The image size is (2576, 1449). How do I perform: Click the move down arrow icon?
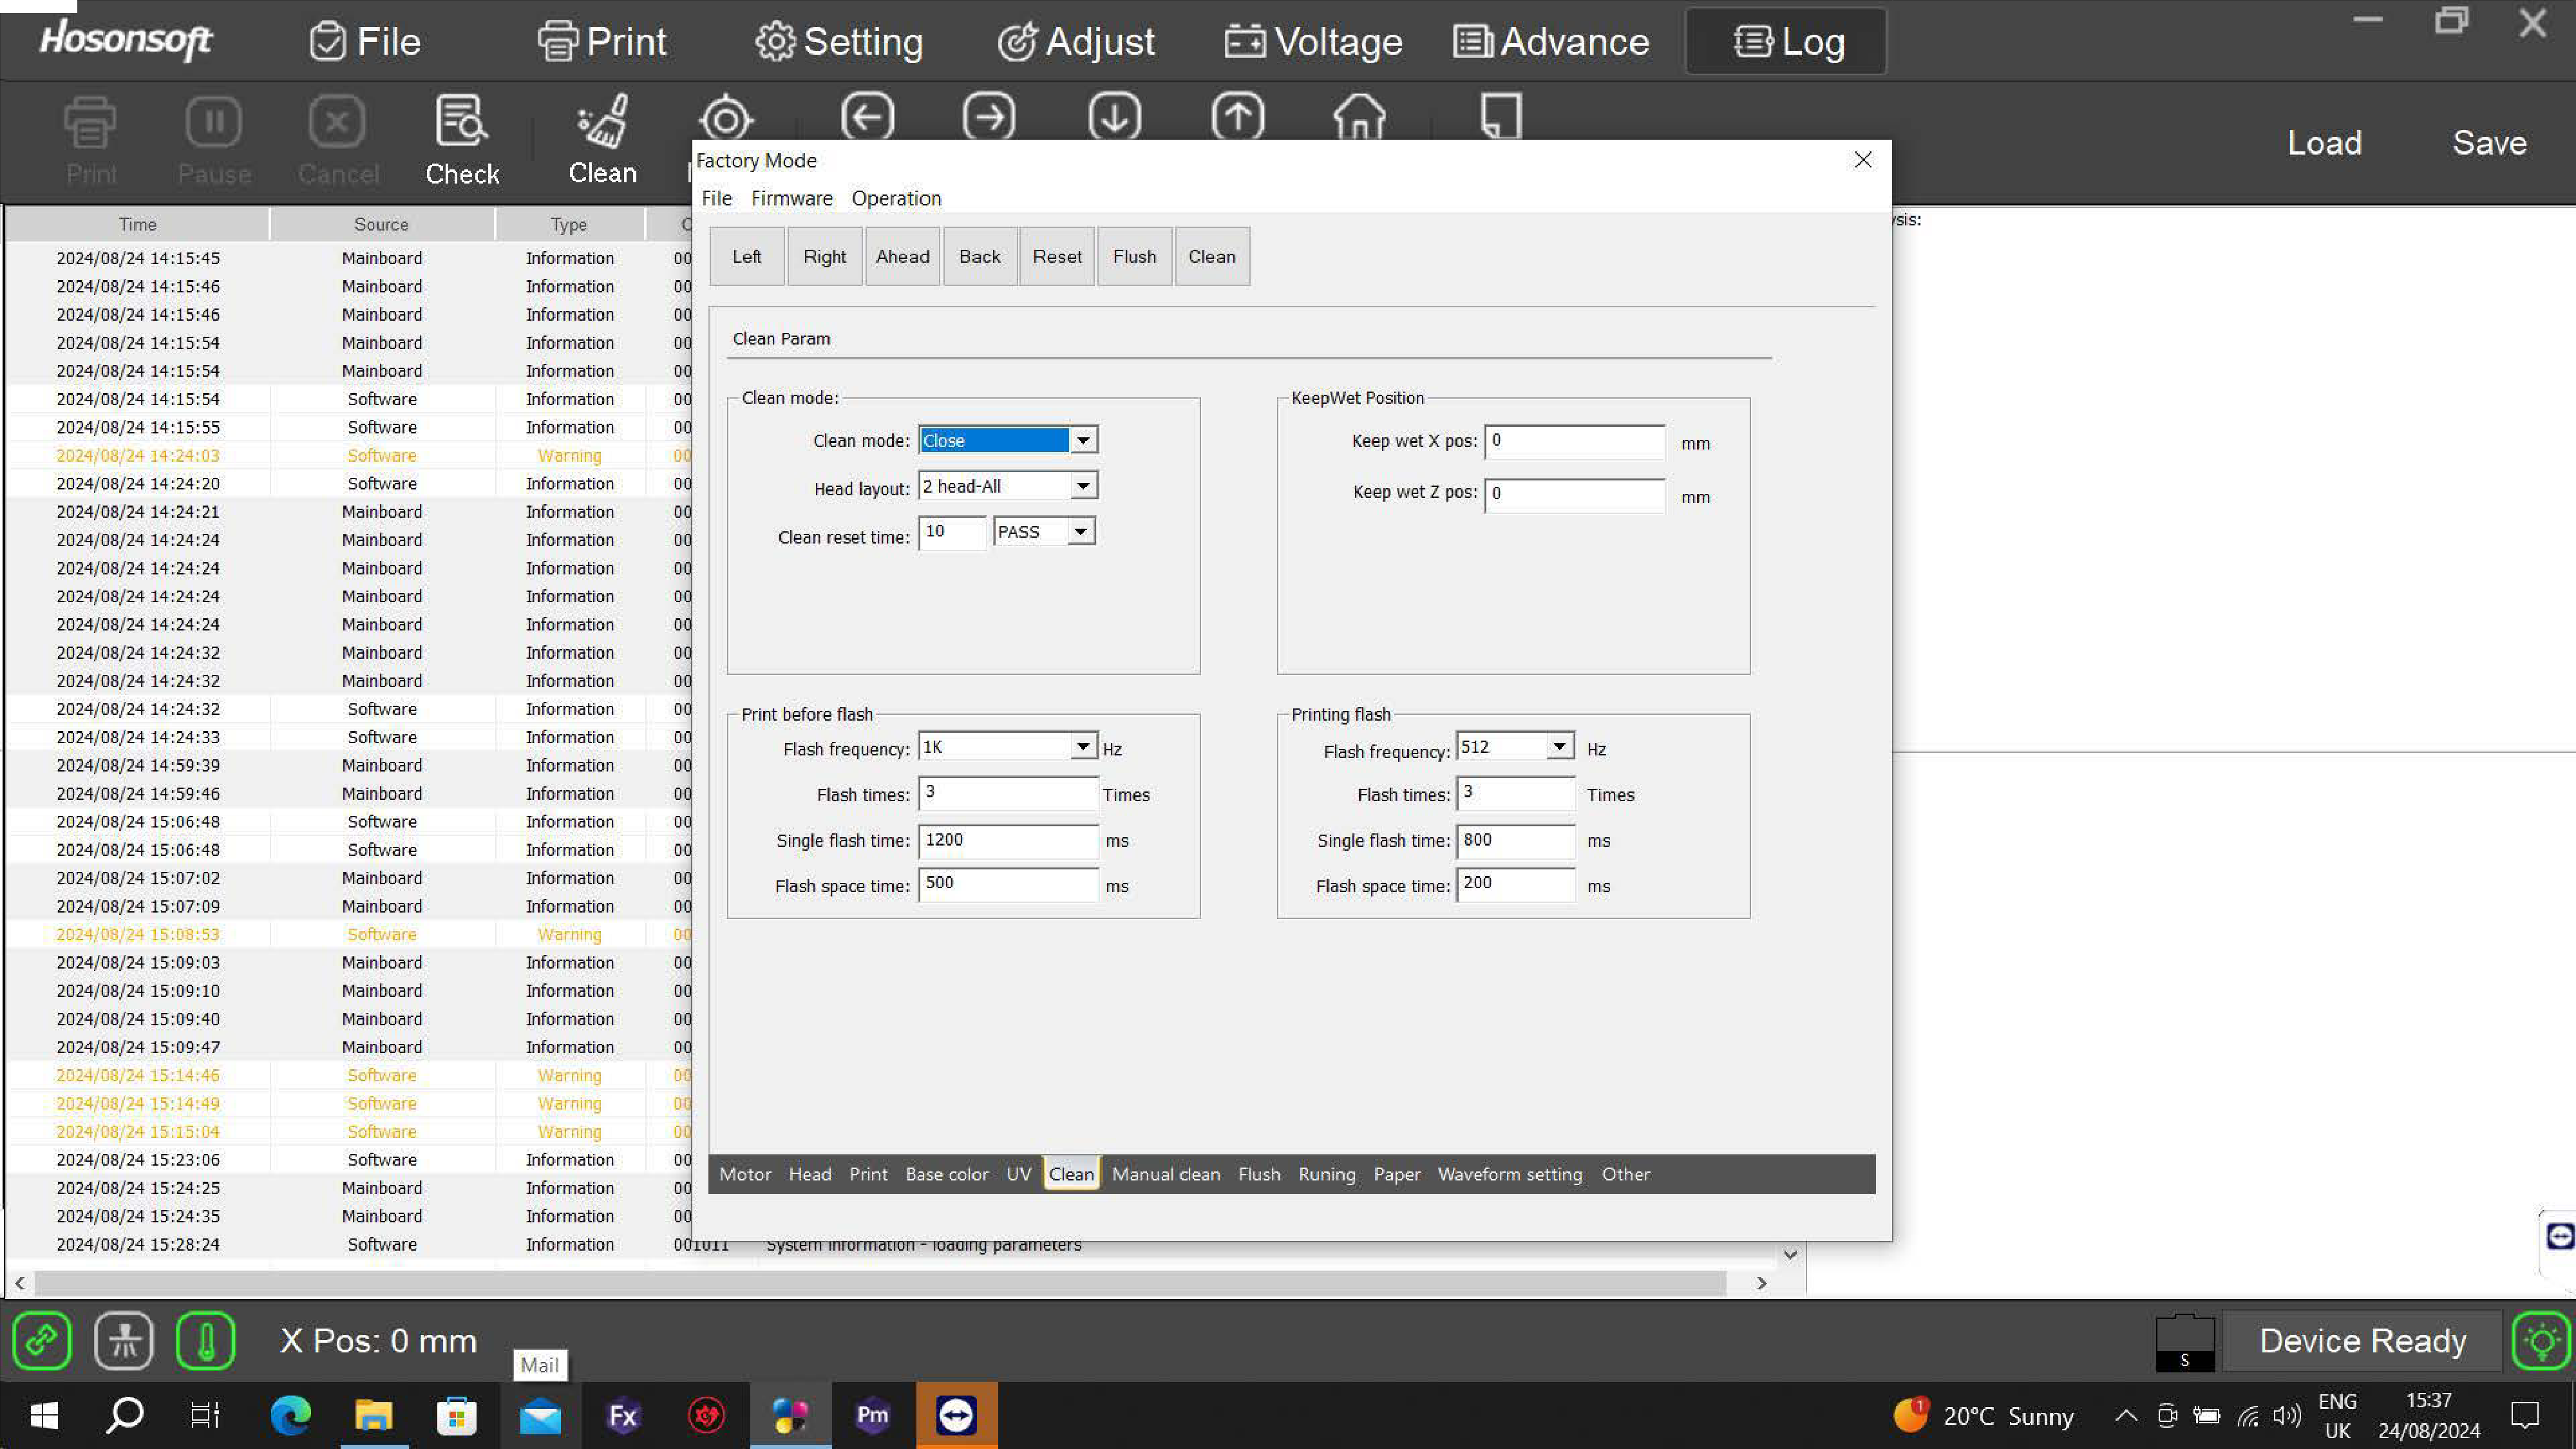click(x=1114, y=118)
